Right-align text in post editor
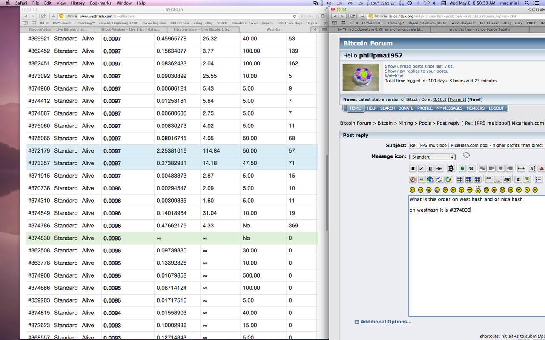The width and height of the screenshot is (545, 340). [510, 168]
